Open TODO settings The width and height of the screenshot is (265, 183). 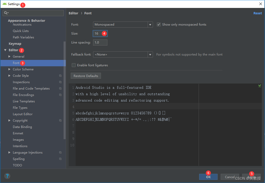pos(17,165)
